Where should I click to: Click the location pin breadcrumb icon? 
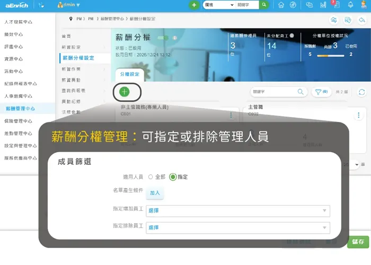(x=70, y=19)
